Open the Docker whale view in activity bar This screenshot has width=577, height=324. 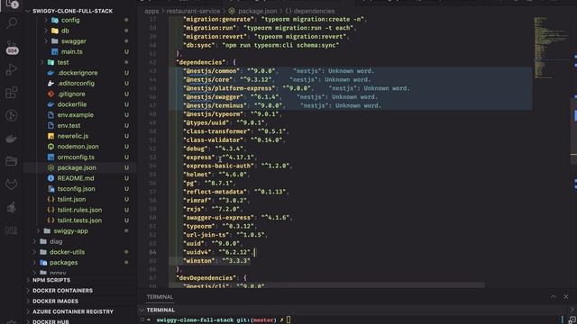(x=12, y=139)
